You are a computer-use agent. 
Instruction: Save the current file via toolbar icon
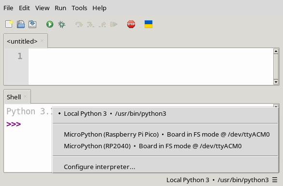pos(32,24)
